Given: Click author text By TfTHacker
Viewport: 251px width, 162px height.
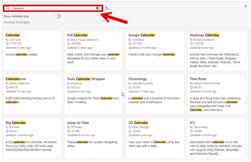Looking at the screenshot, I should coord(75,127).
